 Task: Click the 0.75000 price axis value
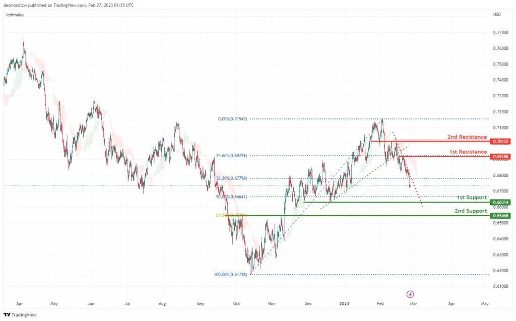click(x=500, y=64)
